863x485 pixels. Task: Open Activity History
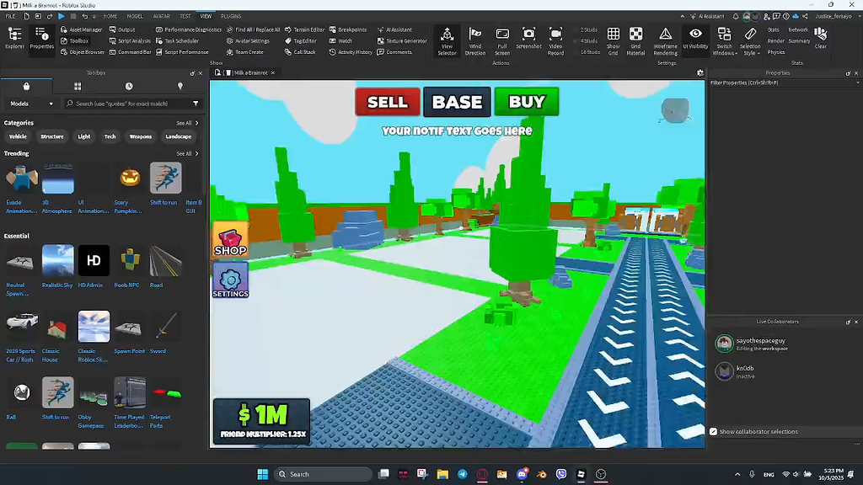tap(351, 52)
